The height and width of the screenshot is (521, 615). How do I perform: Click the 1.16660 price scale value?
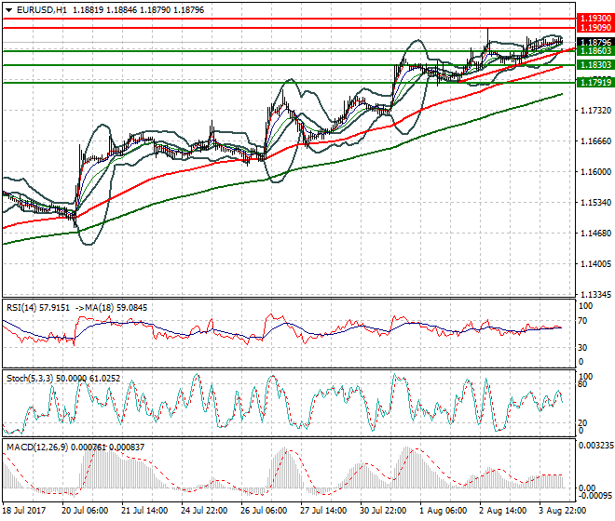click(x=595, y=141)
